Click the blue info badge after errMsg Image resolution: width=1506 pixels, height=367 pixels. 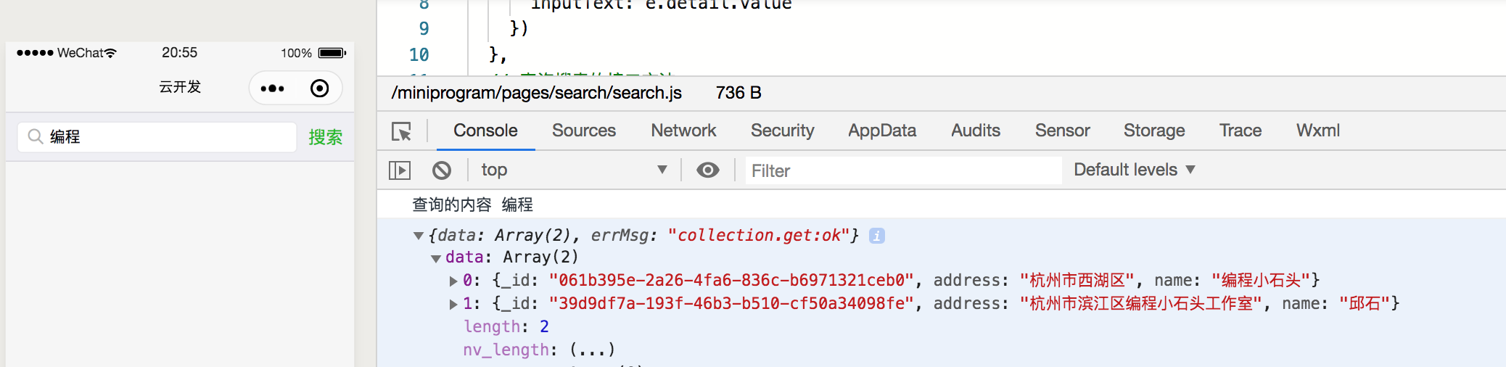tap(876, 236)
